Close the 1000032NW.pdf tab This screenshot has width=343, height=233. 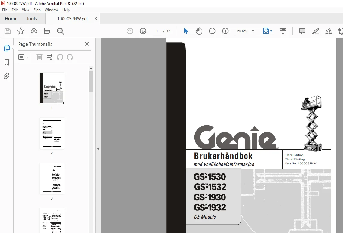96,19
